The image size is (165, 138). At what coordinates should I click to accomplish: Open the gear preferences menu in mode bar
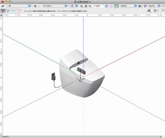156,11
